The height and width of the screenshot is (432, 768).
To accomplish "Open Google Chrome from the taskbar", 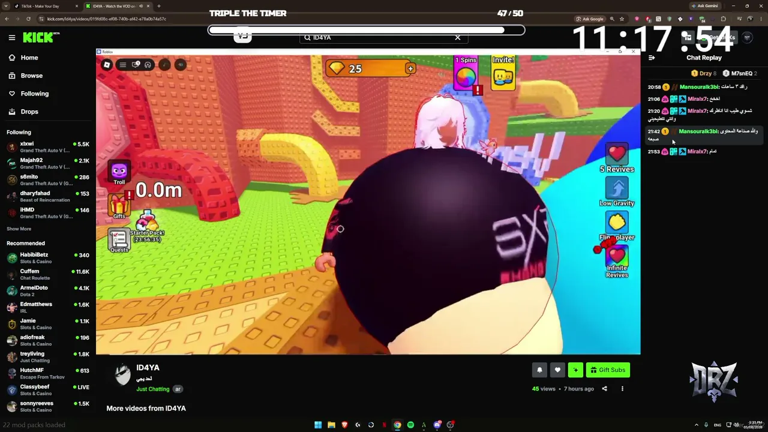I will (x=397, y=425).
